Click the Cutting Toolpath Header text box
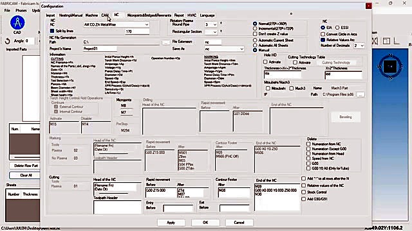Screen dimensions: 412x231 click(117, 207)
